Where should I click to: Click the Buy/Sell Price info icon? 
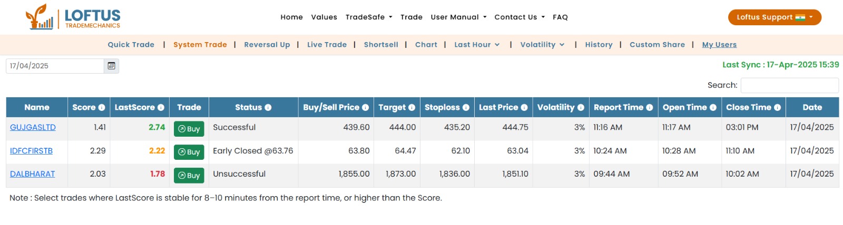point(365,107)
